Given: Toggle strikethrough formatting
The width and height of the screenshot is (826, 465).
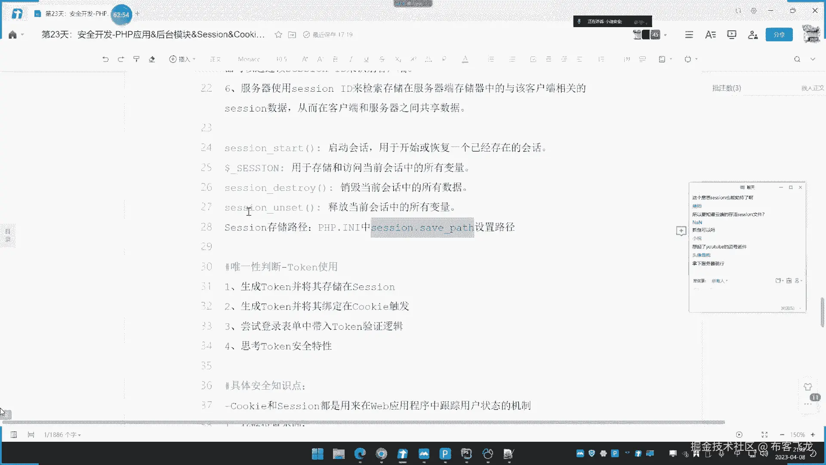Looking at the screenshot, I should tap(382, 59).
